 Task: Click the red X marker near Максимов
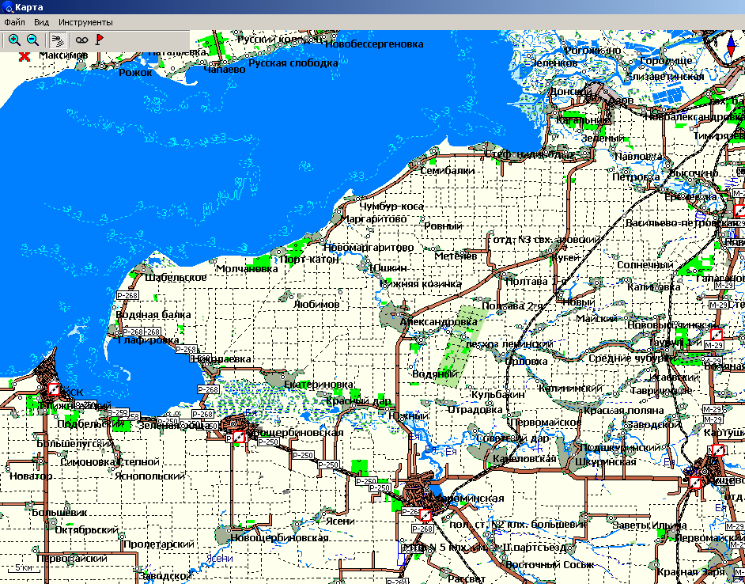point(25,56)
